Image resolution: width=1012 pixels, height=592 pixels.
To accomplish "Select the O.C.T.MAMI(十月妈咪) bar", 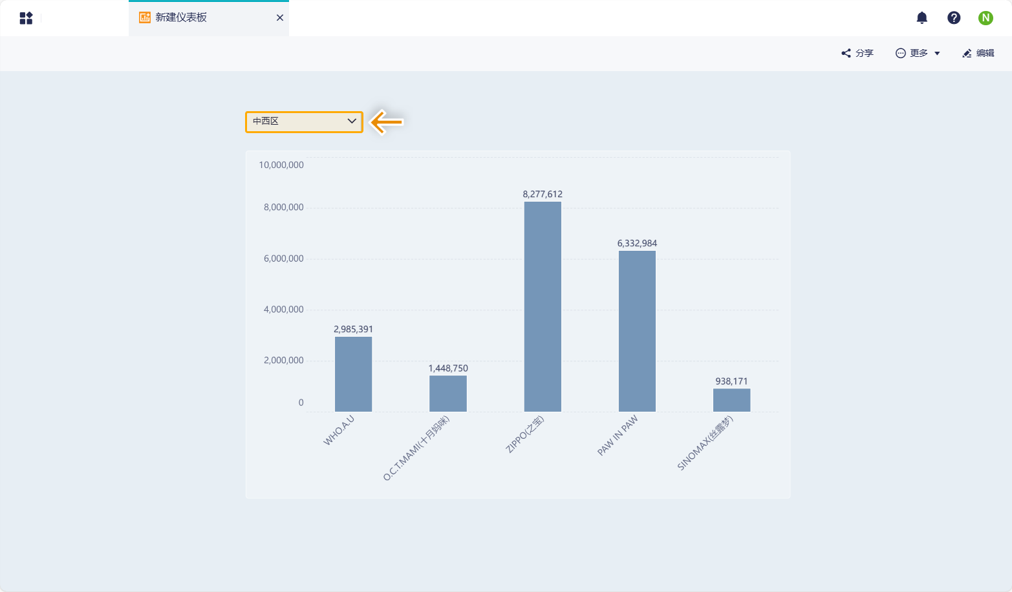I will (448, 394).
